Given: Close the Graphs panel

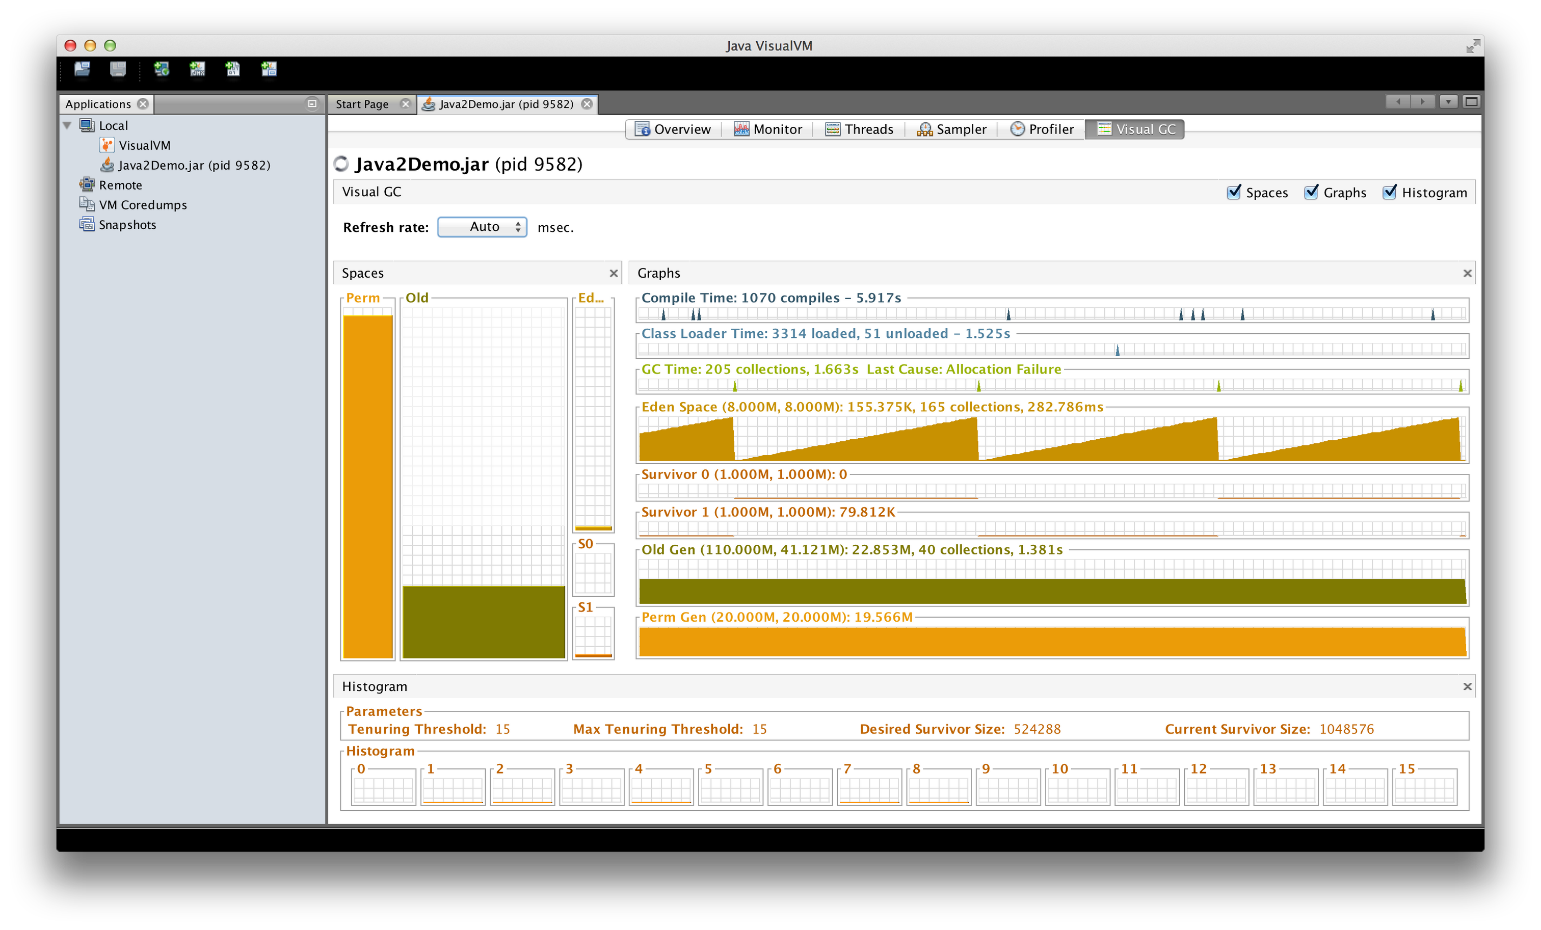Looking at the screenshot, I should click(x=1467, y=273).
